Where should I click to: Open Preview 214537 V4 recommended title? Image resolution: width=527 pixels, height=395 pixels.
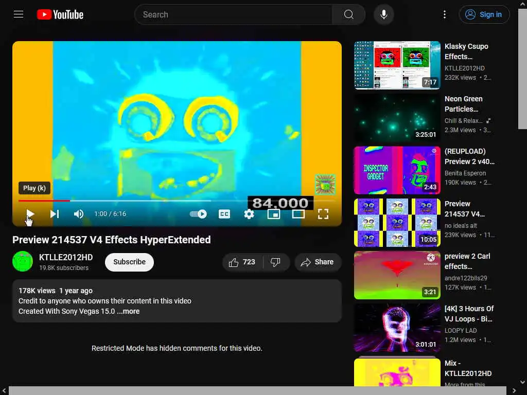pos(465,209)
